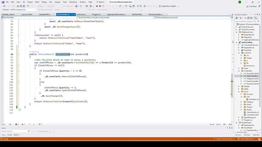Expand the Areas folder
The height and width of the screenshot is (147, 262).
coord(239,68)
